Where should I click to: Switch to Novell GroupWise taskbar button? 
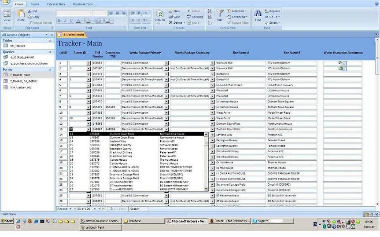click(x=100, y=221)
